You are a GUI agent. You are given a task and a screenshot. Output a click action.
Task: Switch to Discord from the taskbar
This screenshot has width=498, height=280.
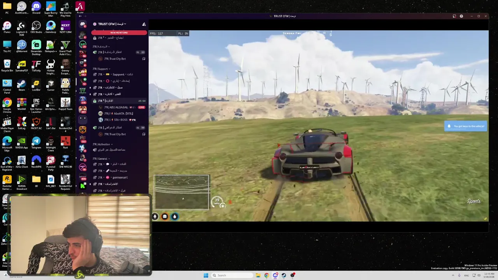click(x=275, y=275)
